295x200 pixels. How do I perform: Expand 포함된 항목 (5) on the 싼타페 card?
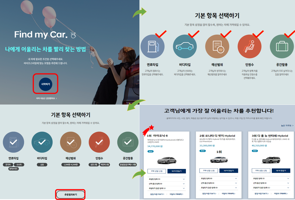pyautogui.click(x=271, y=179)
